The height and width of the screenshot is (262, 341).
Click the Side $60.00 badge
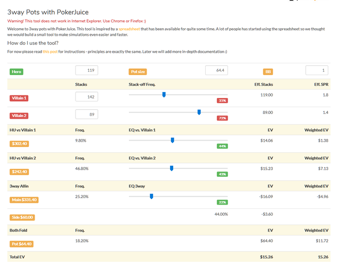coord(22,217)
